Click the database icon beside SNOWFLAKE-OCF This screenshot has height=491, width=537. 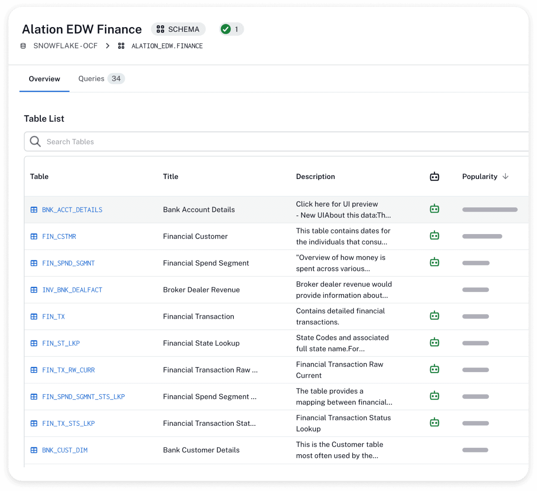[x=23, y=46]
